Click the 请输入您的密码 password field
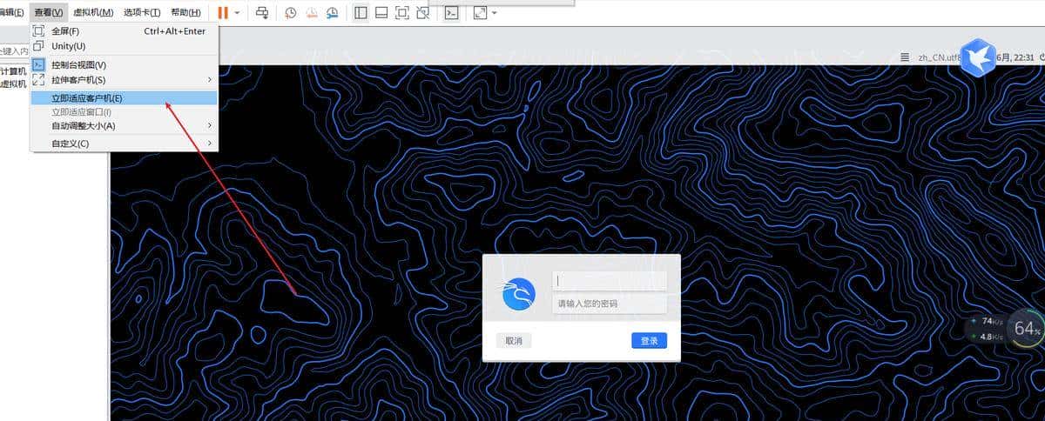The height and width of the screenshot is (421, 1045). pyautogui.click(x=610, y=304)
